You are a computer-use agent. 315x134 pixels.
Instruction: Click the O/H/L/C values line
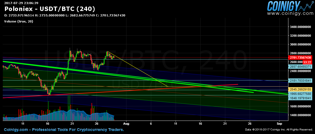(65, 15)
